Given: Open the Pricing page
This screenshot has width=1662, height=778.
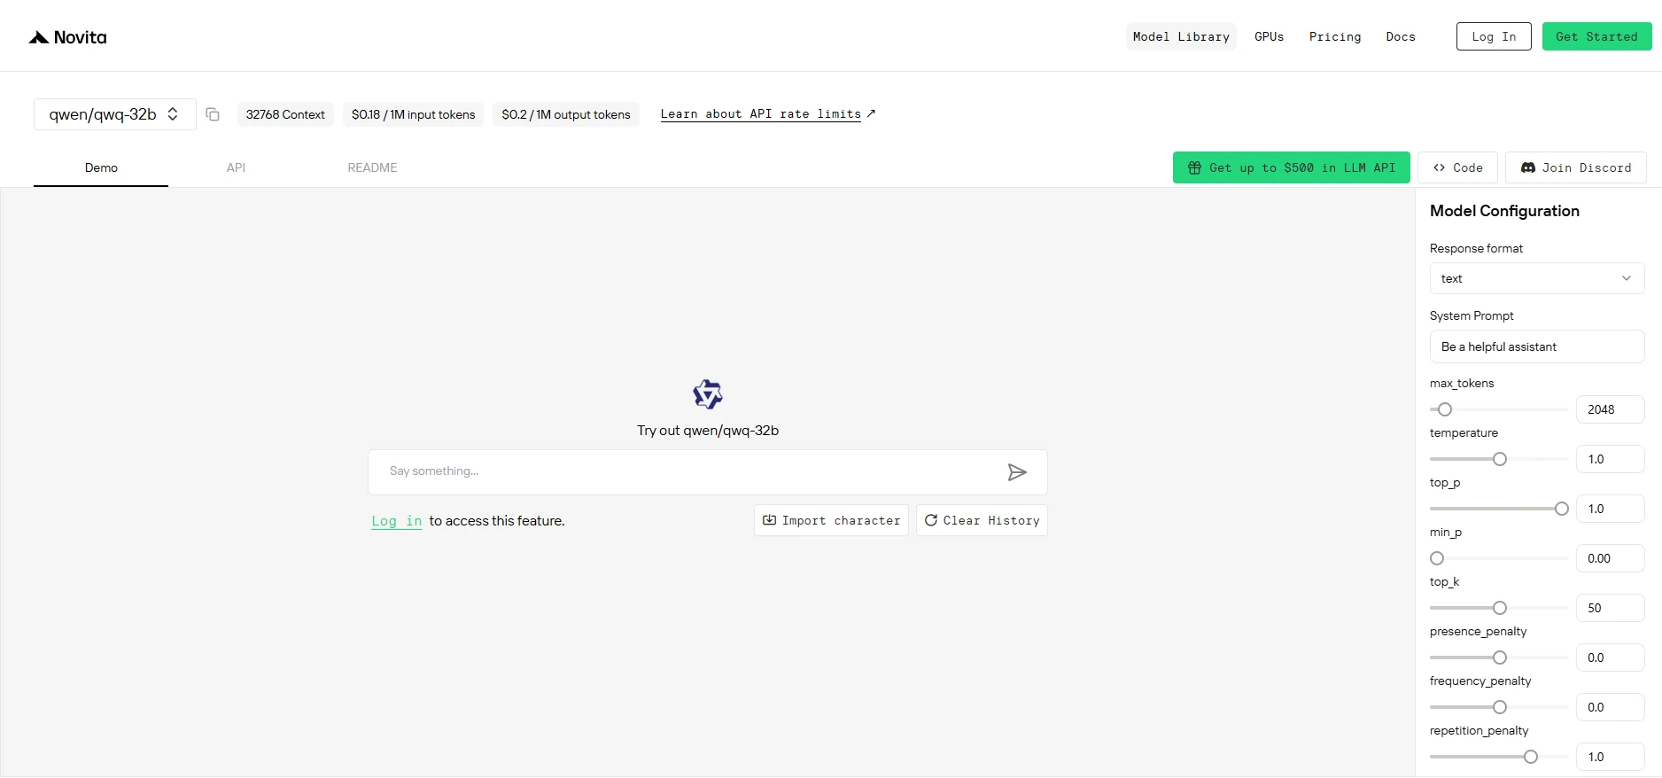Looking at the screenshot, I should [x=1335, y=36].
